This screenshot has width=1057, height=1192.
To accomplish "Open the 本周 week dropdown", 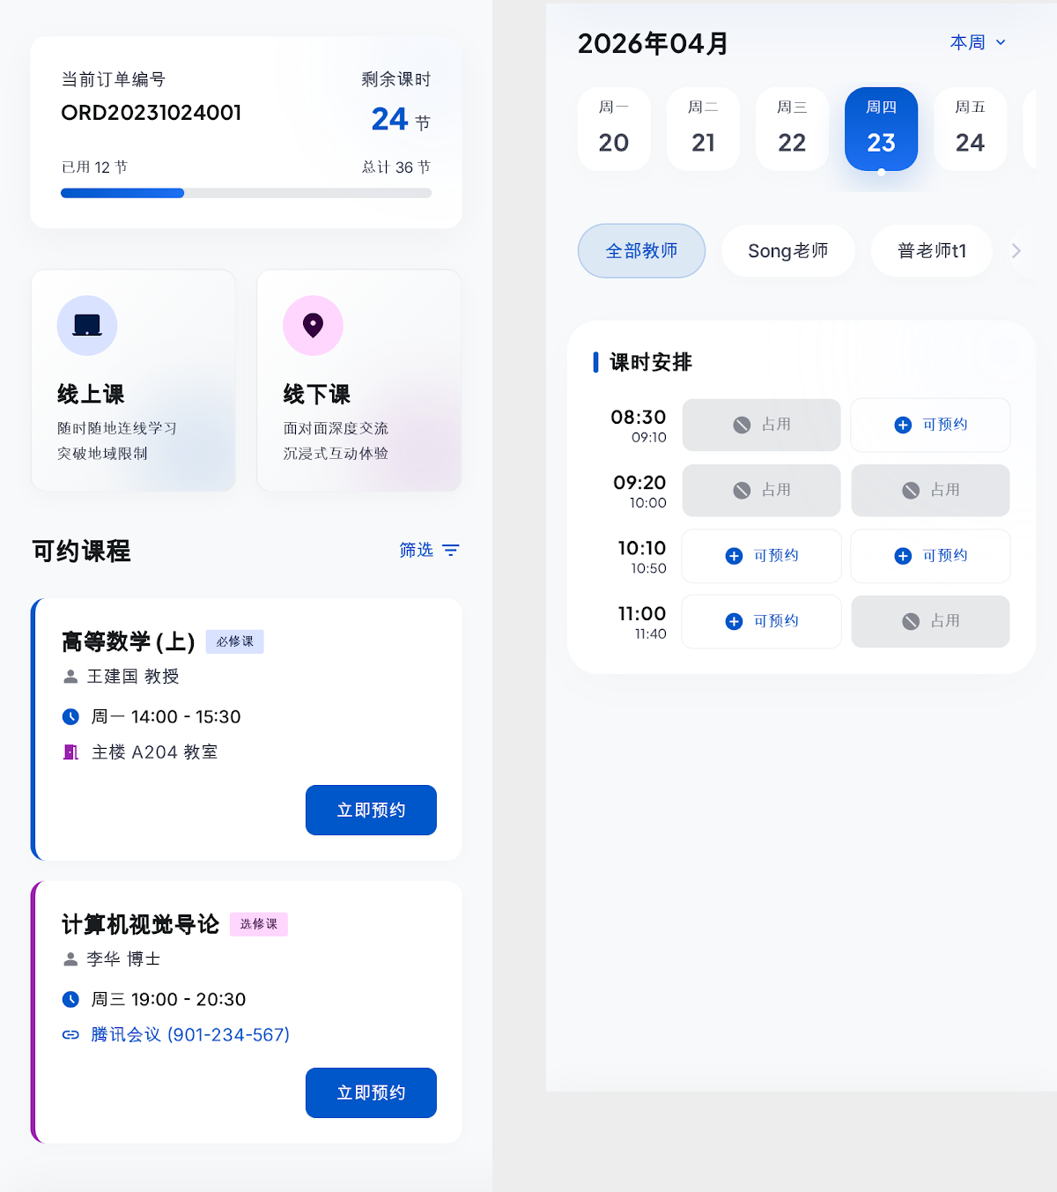I will point(978,42).
